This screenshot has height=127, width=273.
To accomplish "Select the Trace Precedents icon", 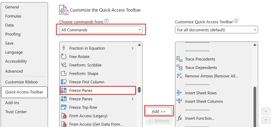I will [179, 59].
